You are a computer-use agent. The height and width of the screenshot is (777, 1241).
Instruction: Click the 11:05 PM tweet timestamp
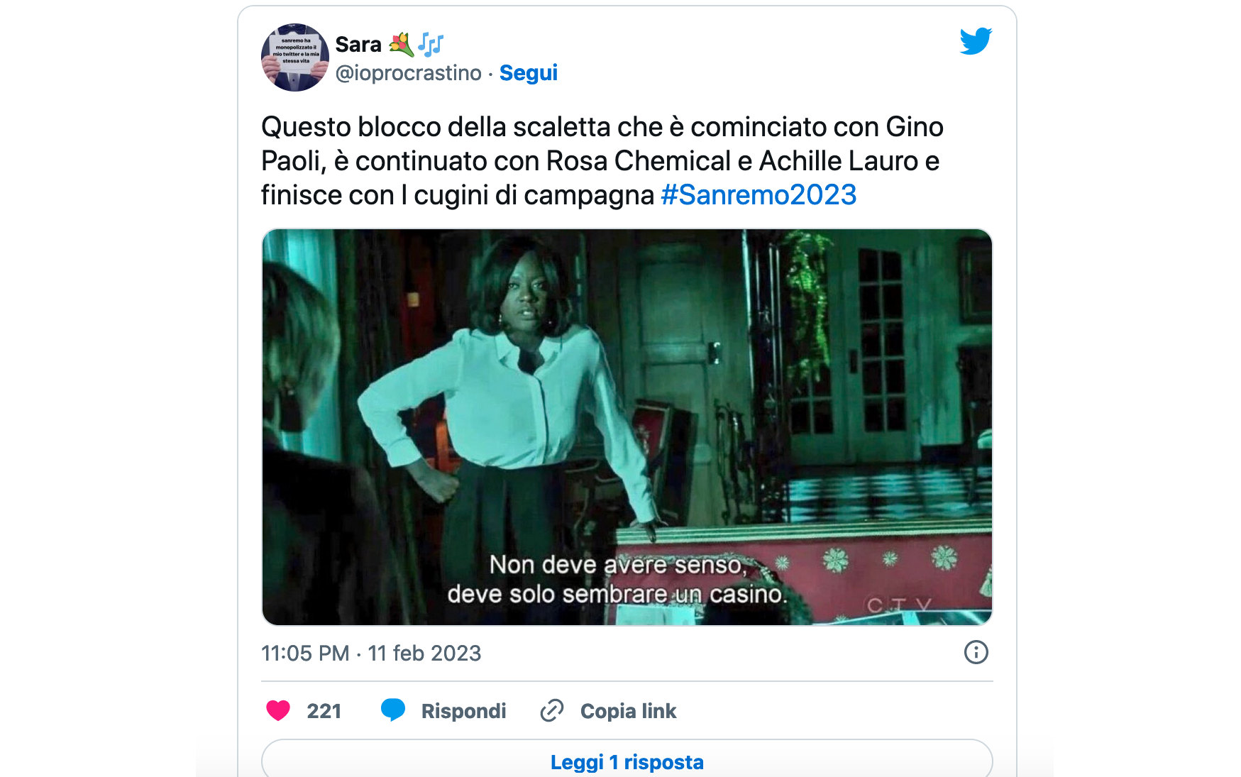tap(305, 653)
